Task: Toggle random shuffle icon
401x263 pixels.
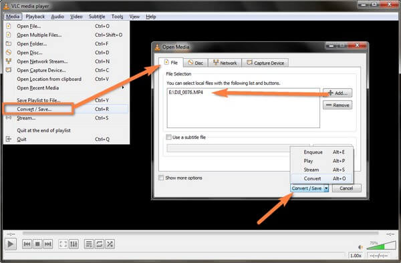Action: 110,244
